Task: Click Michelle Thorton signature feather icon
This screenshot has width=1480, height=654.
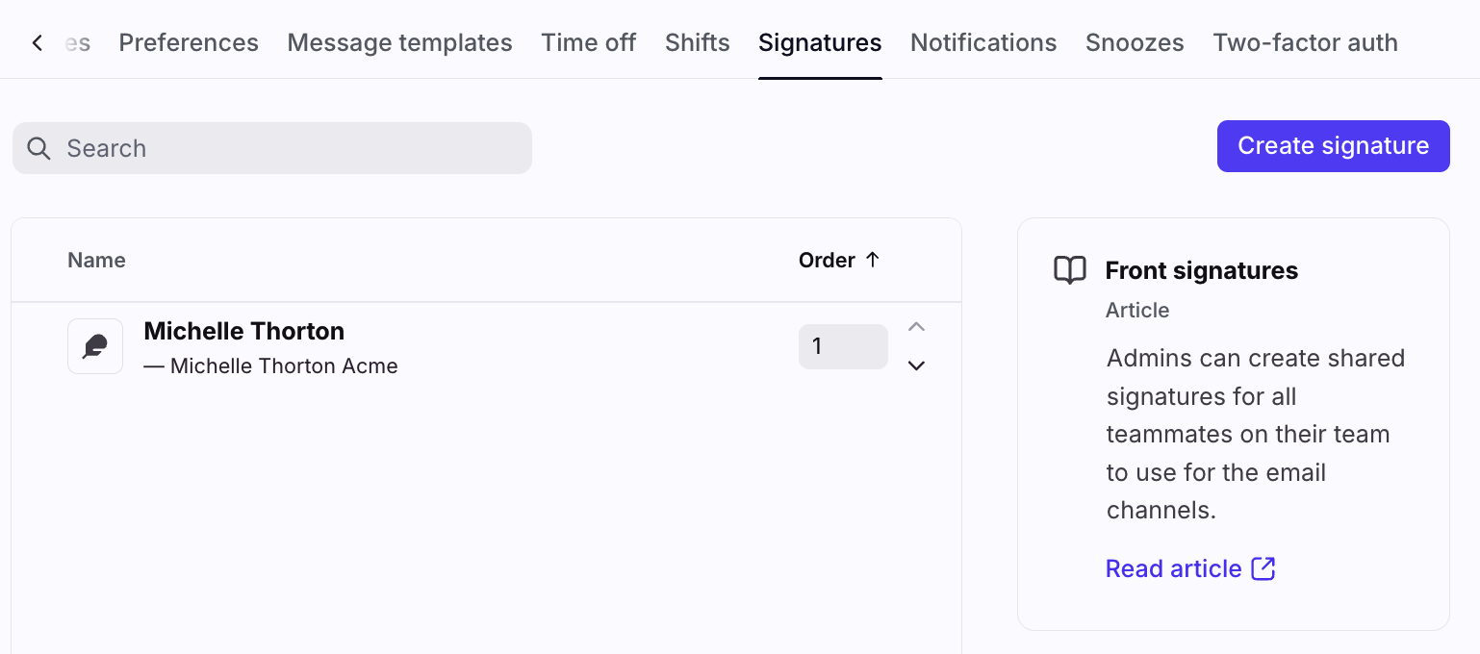Action: [95, 346]
